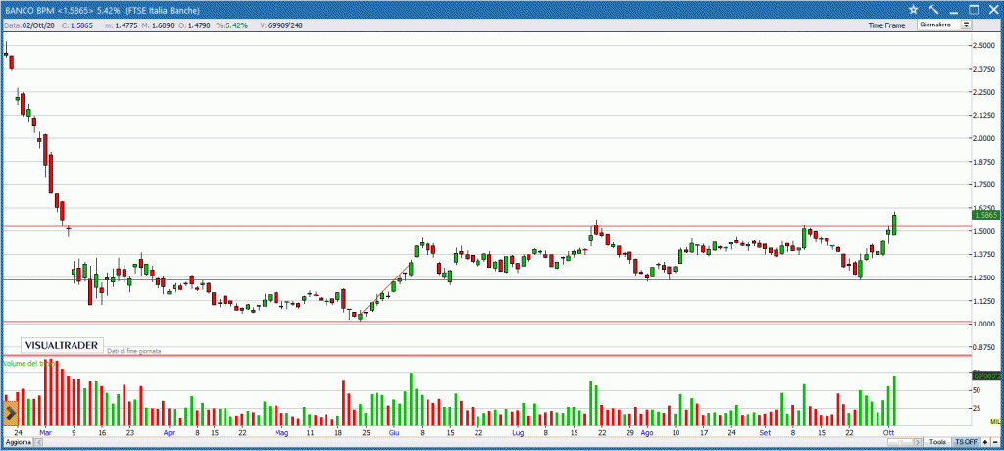Click the Apr month label on time axis
Image resolution: width=1004 pixels, height=451 pixels.
pyautogui.click(x=169, y=433)
